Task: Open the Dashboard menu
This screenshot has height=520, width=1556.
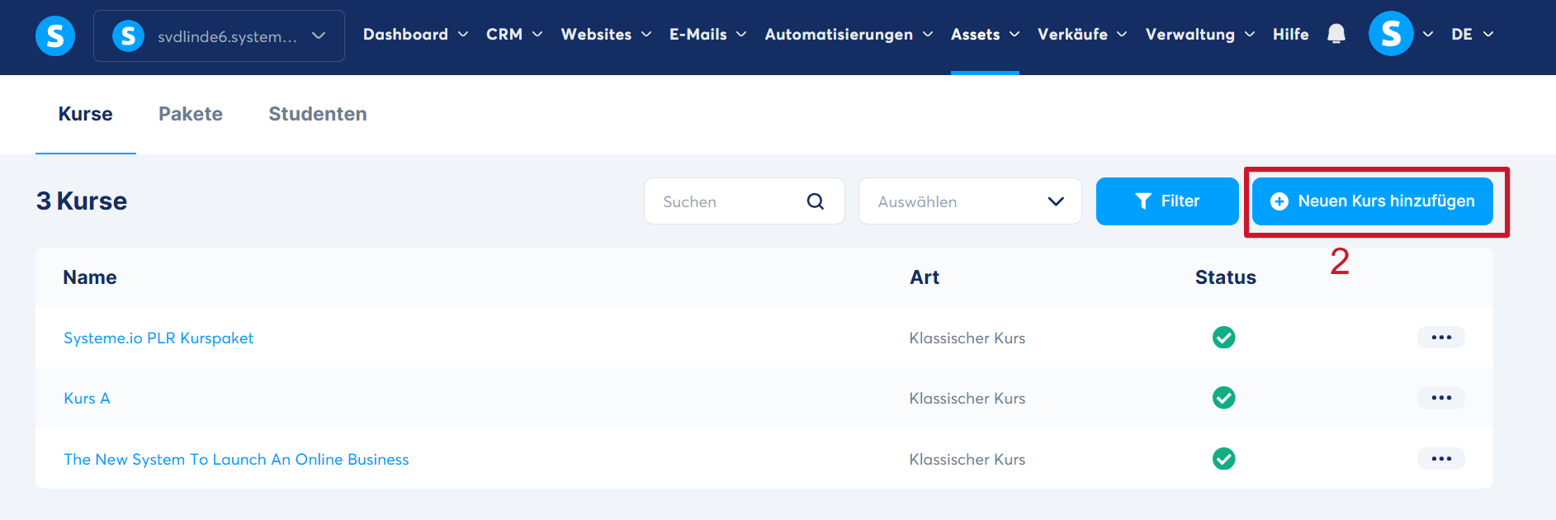Action: click(415, 35)
